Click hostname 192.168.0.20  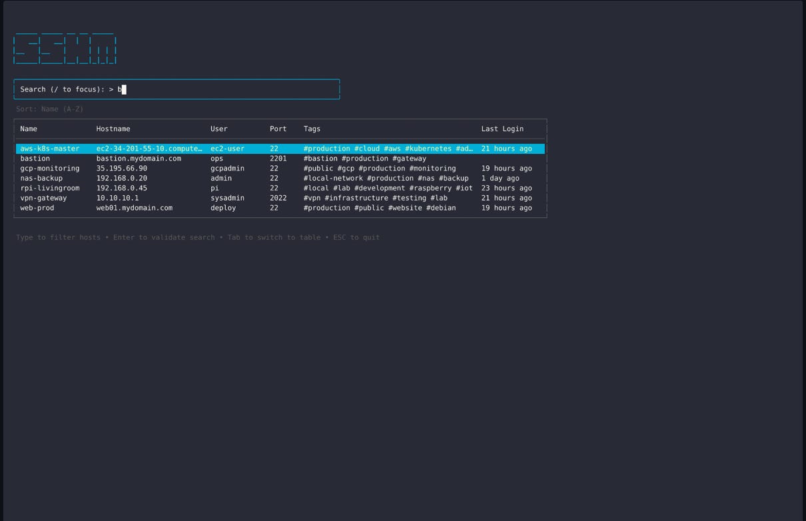[x=122, y=179]
